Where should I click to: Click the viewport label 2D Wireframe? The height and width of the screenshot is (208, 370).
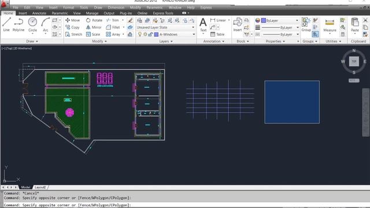(23, 49)
